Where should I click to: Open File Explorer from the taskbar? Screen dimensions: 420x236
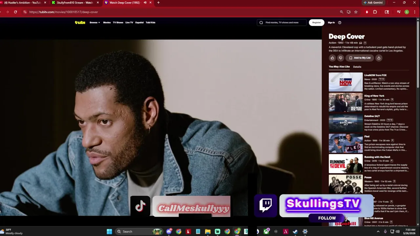(x=208, y=231)
